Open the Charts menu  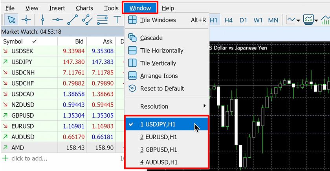84,8
